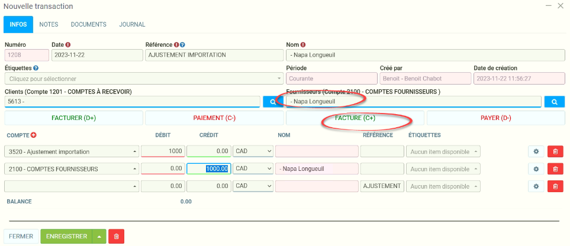Switch to the NOTES tab

tap(48, 24)
